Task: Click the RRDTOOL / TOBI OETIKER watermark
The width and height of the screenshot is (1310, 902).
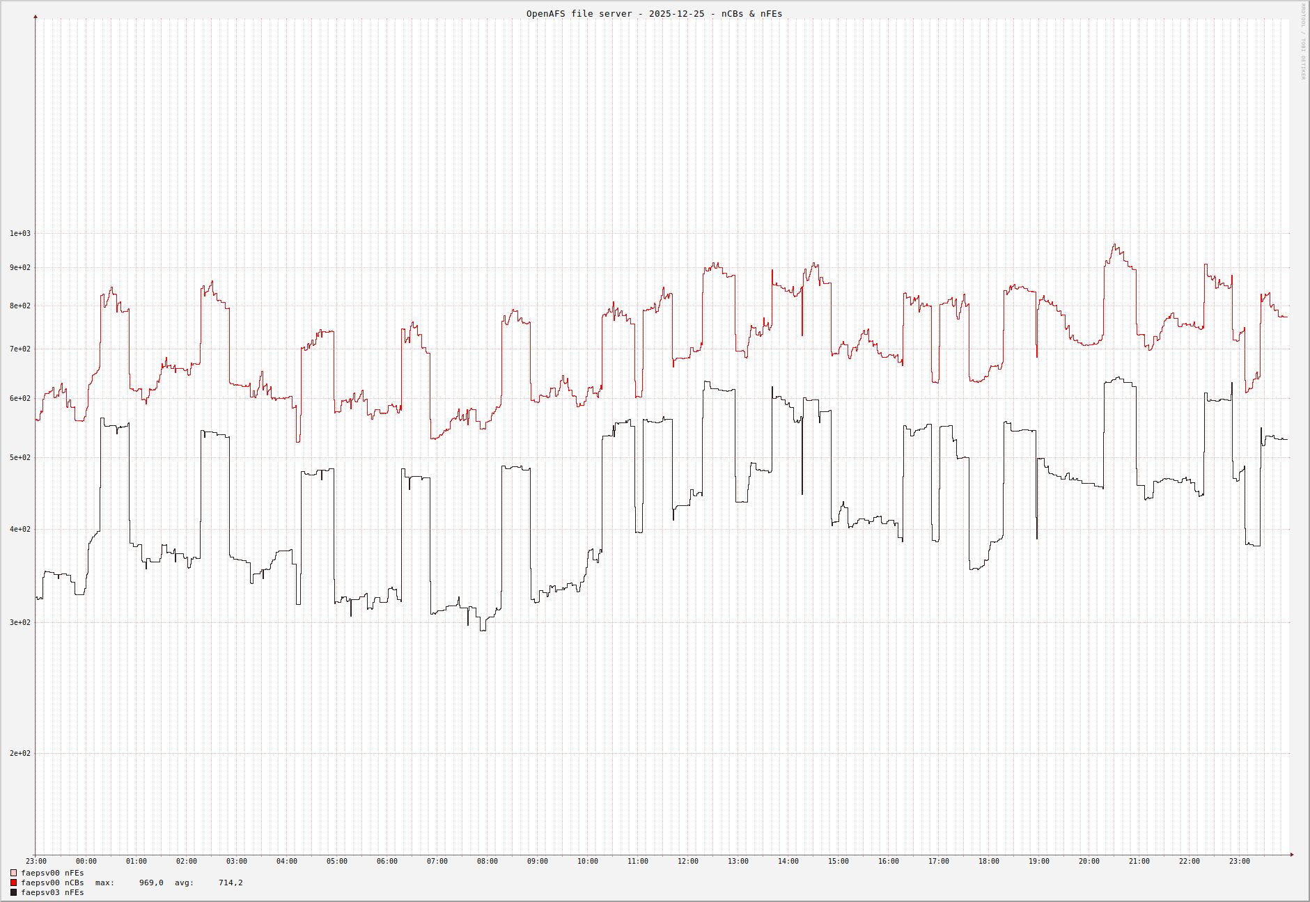Action: point(1303,42)
